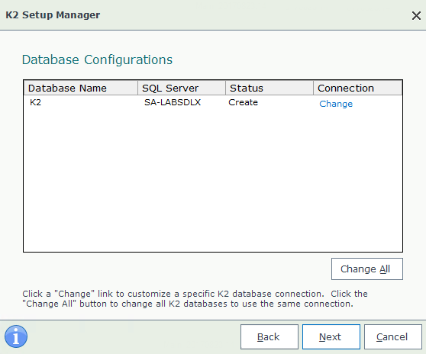This screenshot has height=354, width=426.
Task: Click the instruction text mentioning Change All
Action: tap(195, 298)
